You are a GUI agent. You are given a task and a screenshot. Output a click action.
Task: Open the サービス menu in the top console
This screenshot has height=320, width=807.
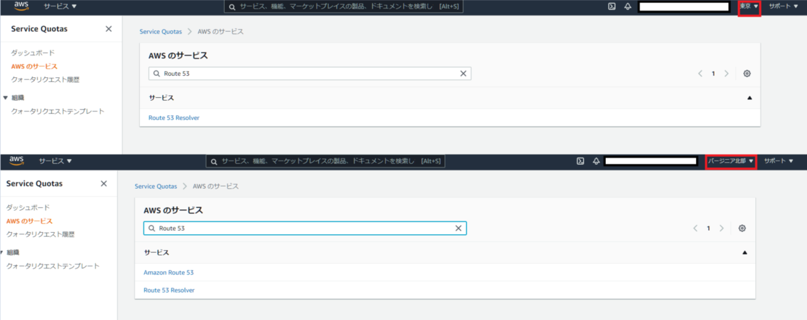[60, 7]
